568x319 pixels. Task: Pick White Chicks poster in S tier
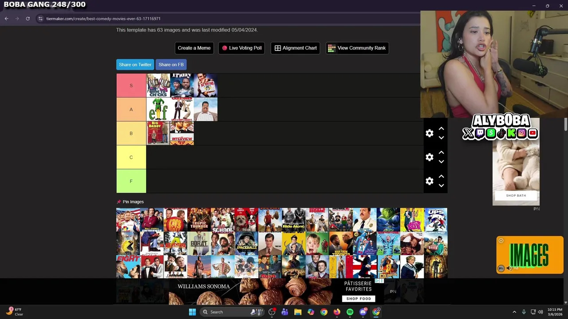[x=158, y=86]
